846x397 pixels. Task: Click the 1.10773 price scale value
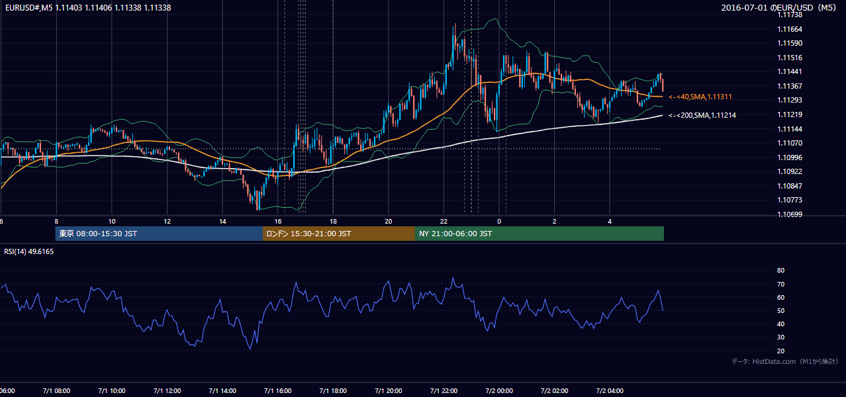tap(789, 200)
